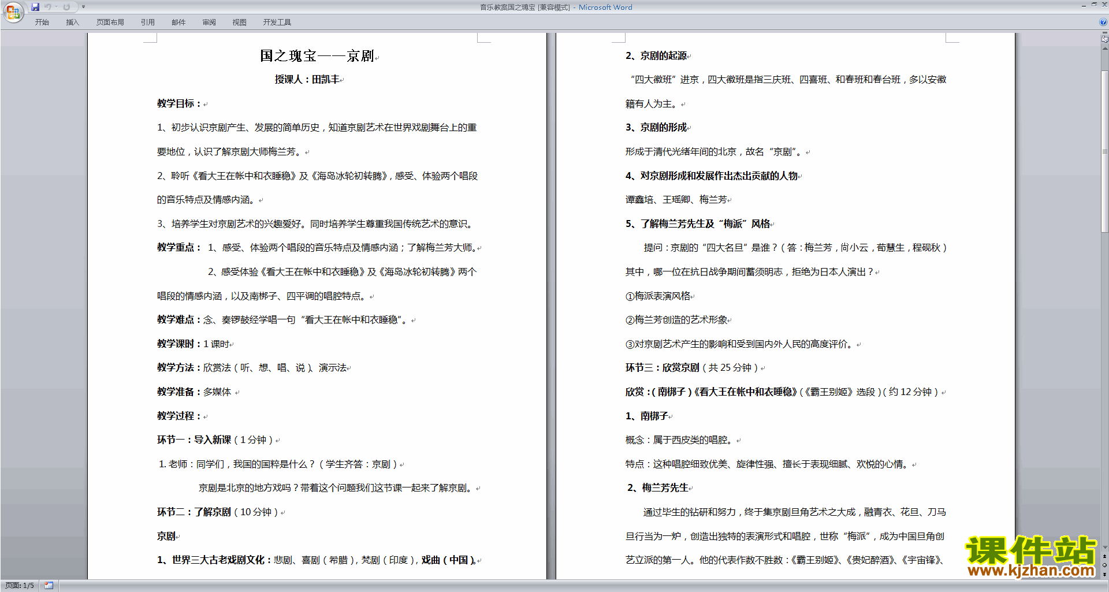Toggle the ruler icon above the scrollbar

click(1105, 39)
